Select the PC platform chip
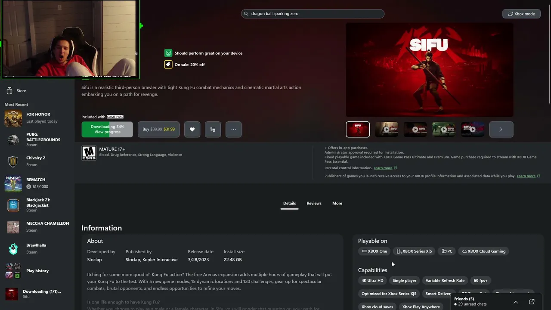The height and width of the screenshot is (310, 551). point(447,251)
